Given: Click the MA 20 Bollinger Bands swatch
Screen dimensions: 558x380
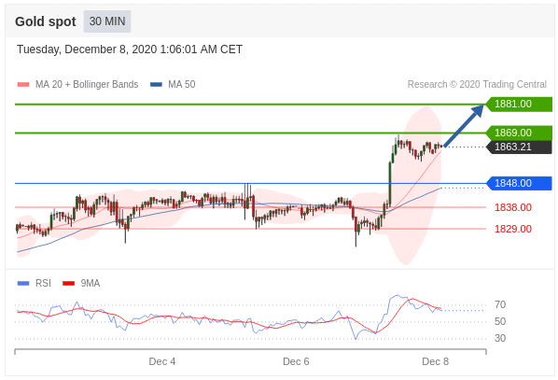Looking at the screenshot, I should (x=23, y=84).
